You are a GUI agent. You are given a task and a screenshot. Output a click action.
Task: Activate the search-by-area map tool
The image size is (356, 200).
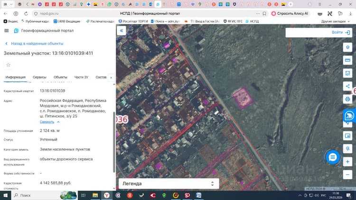[x=347, y=73]
